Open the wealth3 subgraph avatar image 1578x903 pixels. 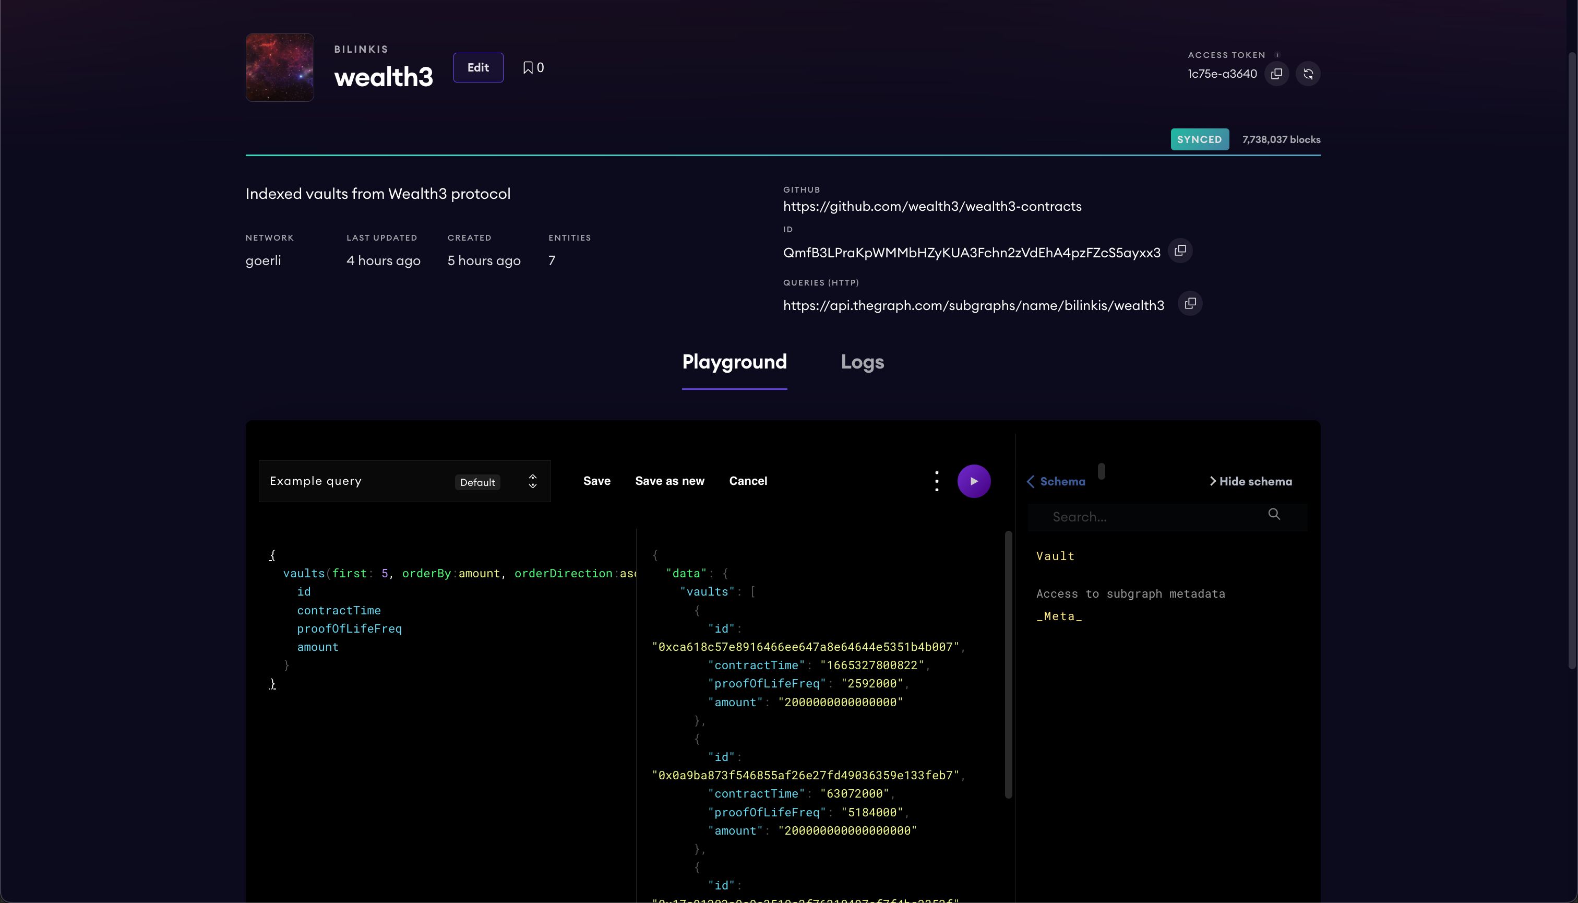(x=280, y=68)
